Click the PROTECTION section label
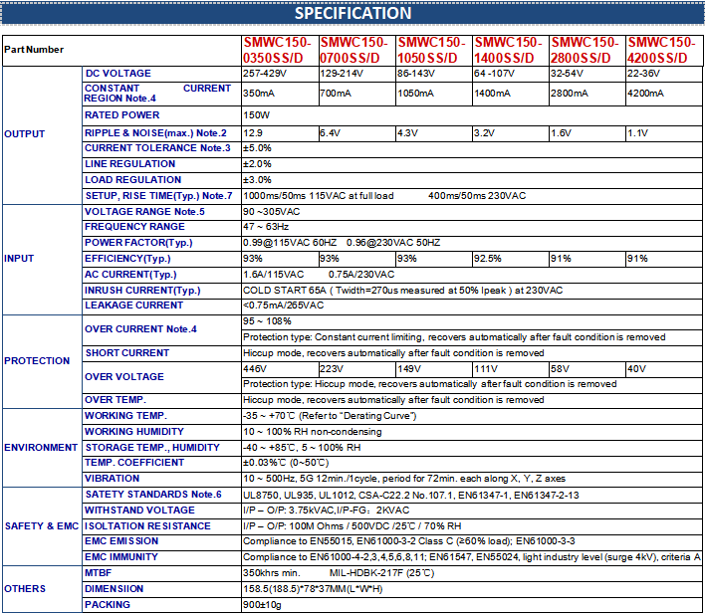The width and height of the screenshot is (705, 615). [36, 361]
